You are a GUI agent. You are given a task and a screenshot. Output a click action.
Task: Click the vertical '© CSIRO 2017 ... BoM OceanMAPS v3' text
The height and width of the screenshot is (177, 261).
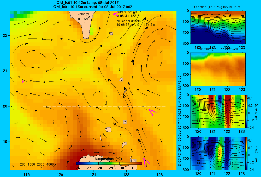coord(180,121)
